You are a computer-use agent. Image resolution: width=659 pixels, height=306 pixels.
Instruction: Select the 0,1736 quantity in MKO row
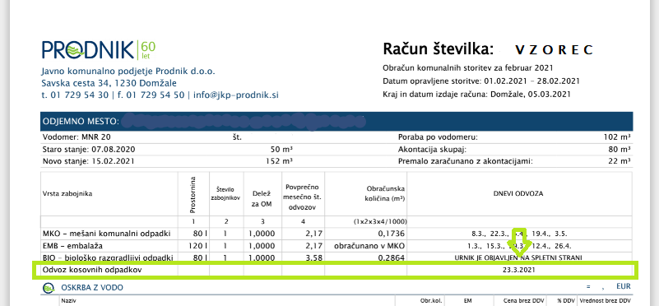click(391, 234)
